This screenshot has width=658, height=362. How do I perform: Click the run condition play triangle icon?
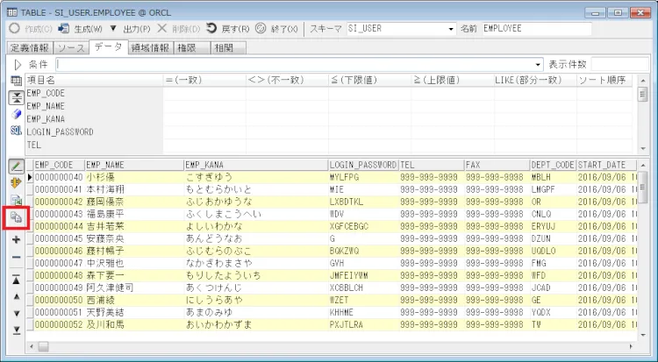18,65
